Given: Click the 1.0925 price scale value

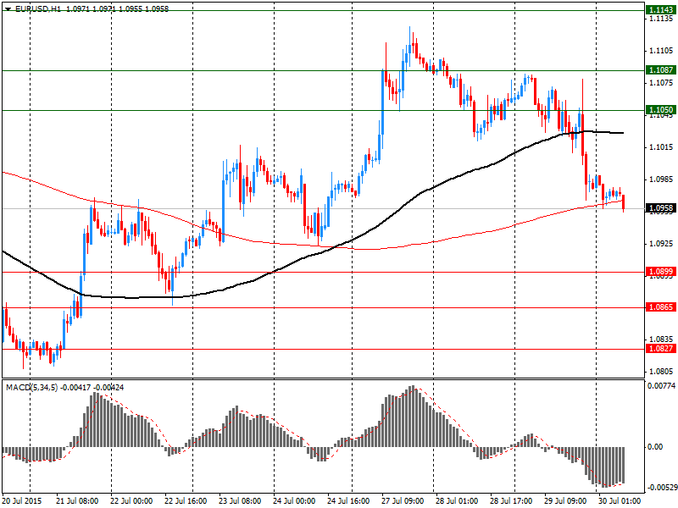Looking at the screenshot, I should click(661, 244).
